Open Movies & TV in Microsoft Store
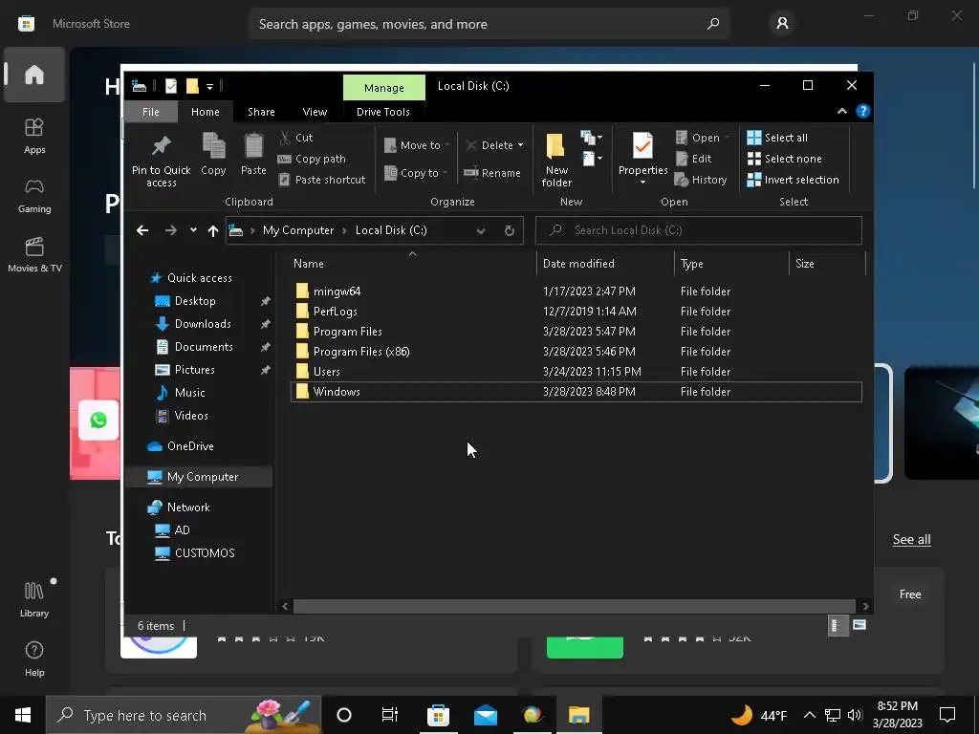 point(34,254)
